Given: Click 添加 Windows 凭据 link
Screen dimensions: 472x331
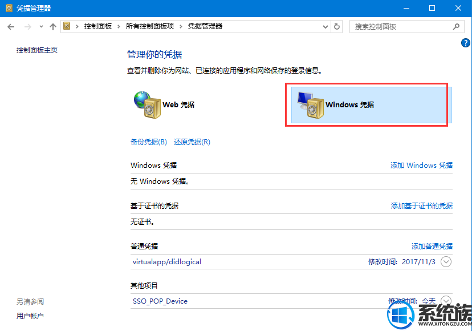Looking at the screenshot, I should [x=421, y=165].
